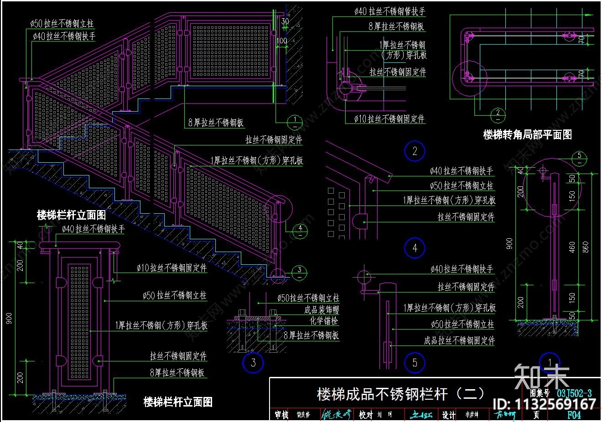Viewport: 602px width, 422px height.
Task: Select the 校对 label in title block
Action: tap(366, 415)
